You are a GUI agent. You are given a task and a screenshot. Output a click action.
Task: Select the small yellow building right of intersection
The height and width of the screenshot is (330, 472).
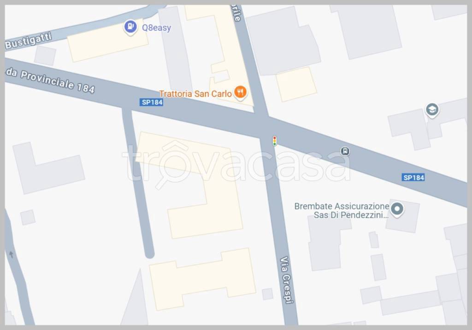(x=296, y=84)
